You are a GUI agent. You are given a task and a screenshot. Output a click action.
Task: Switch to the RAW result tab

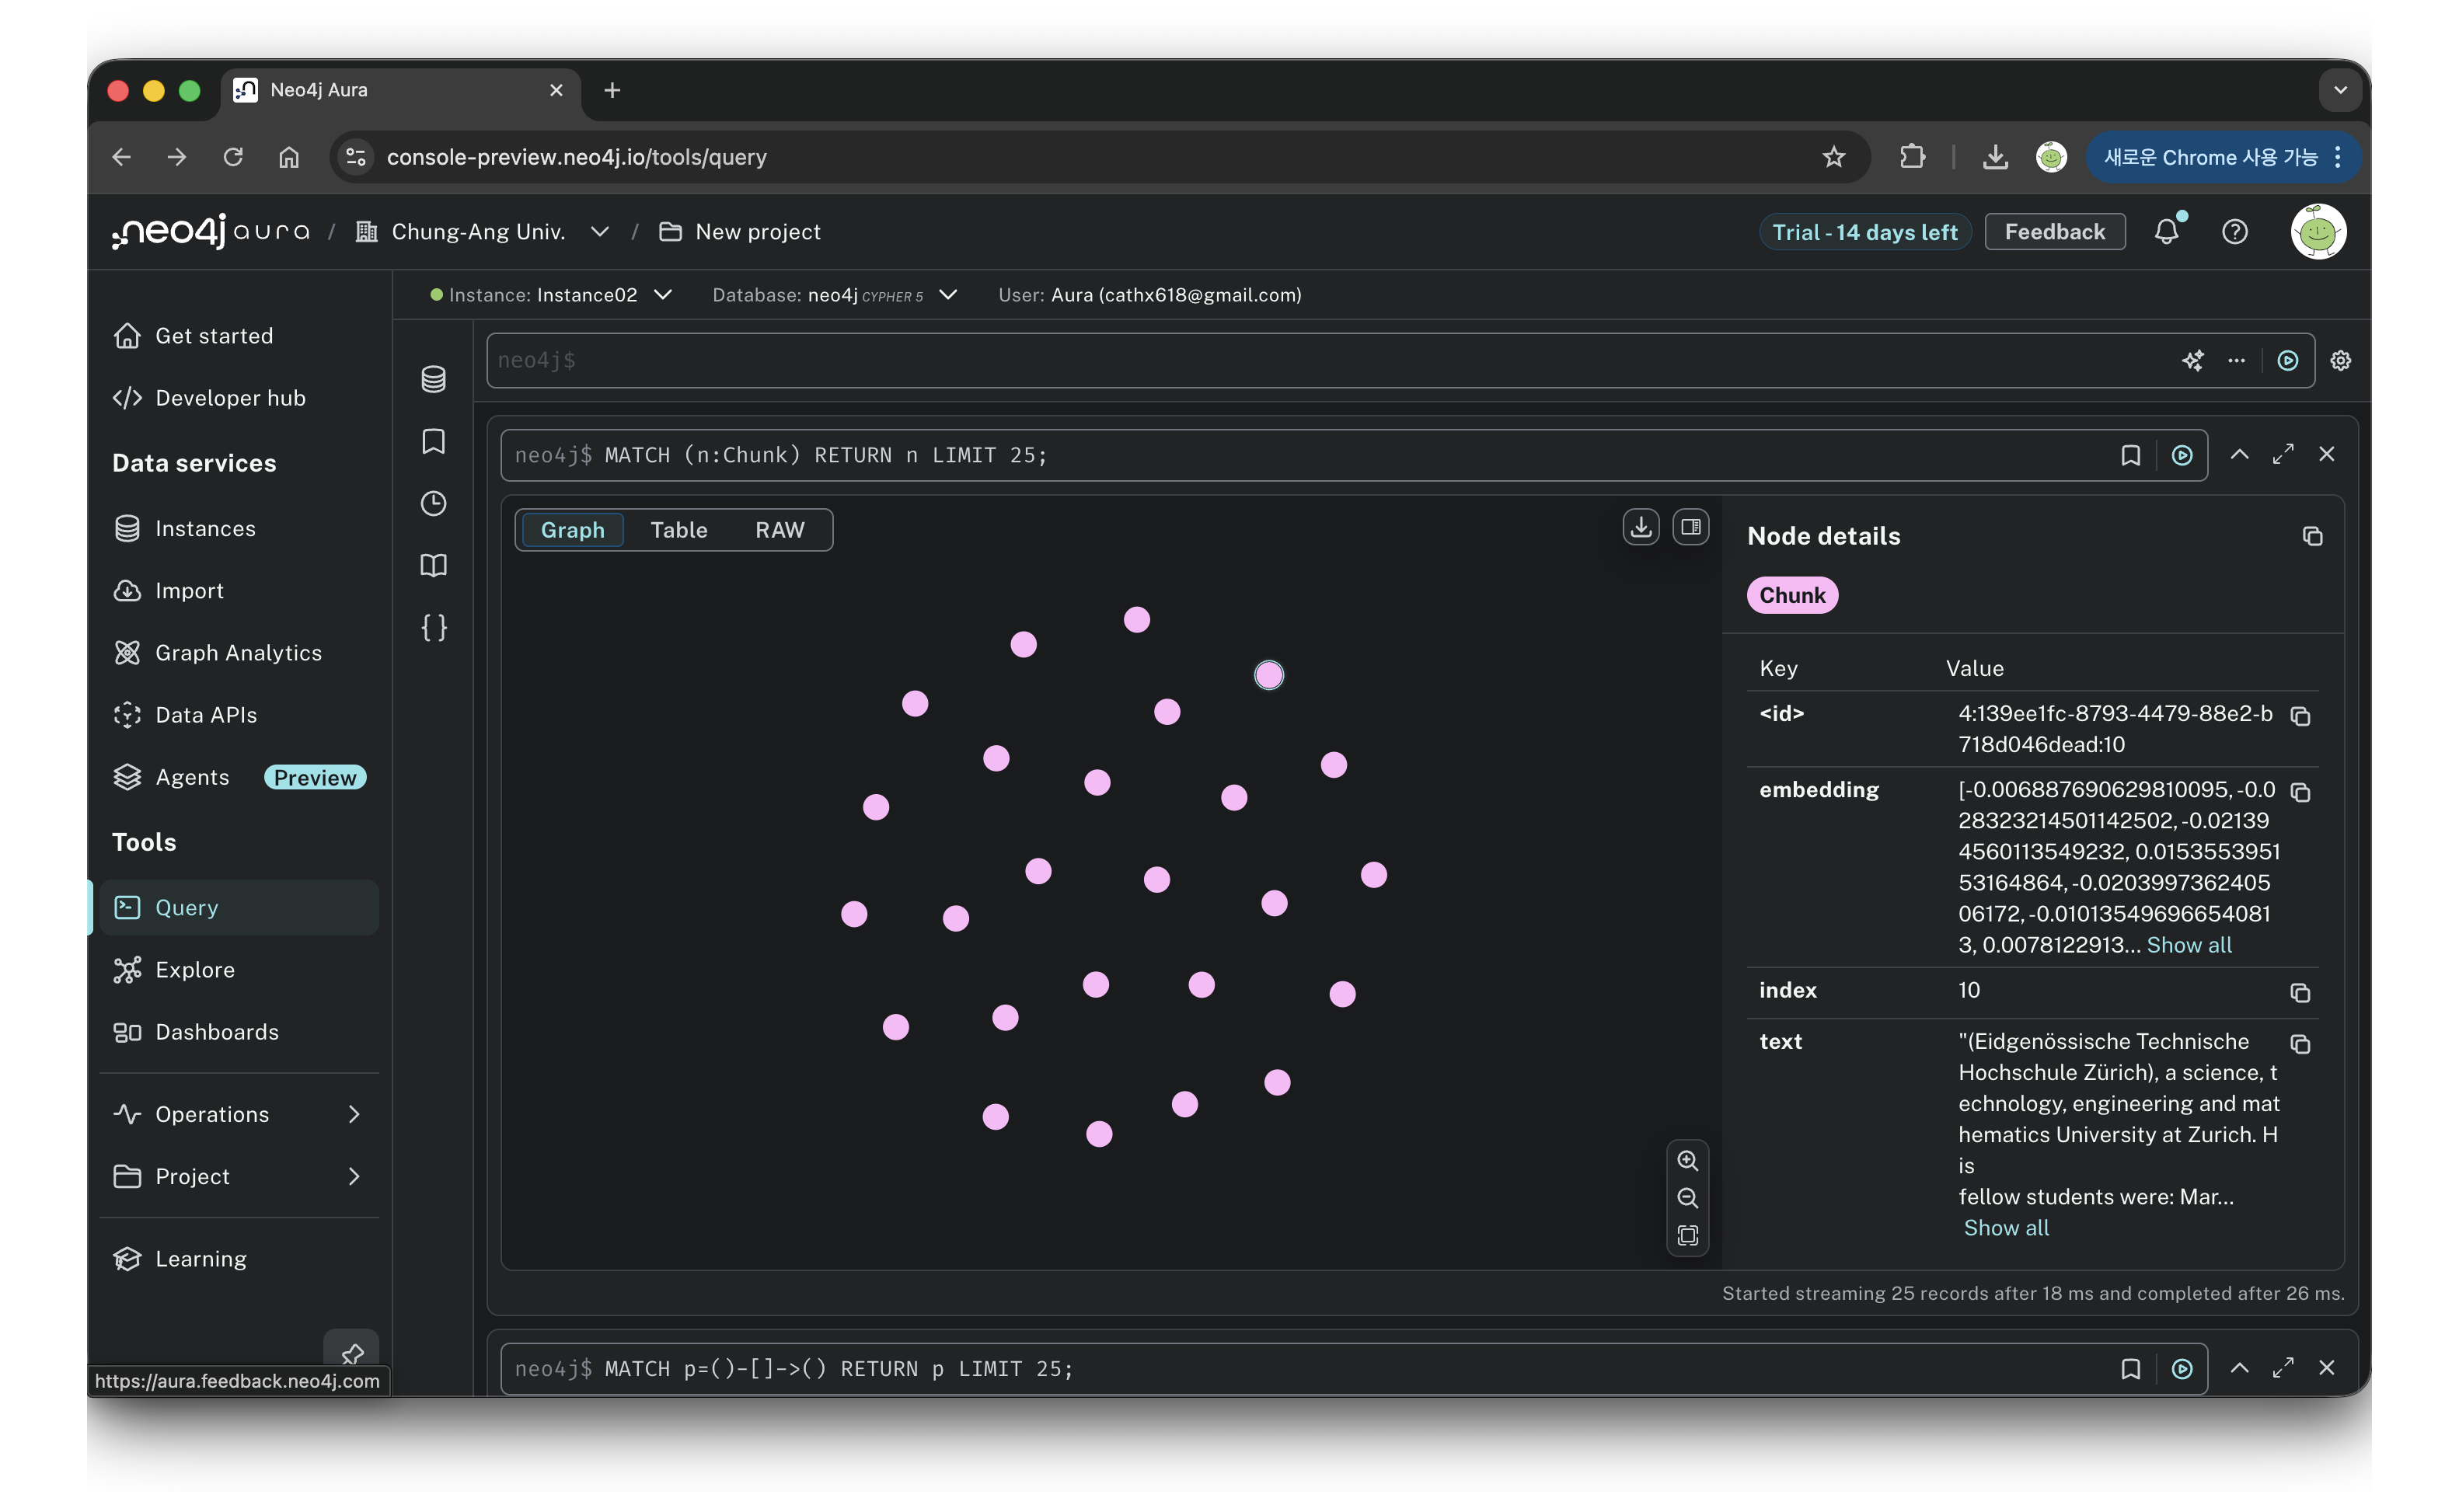pyautogui.click(x=779, y=530)
